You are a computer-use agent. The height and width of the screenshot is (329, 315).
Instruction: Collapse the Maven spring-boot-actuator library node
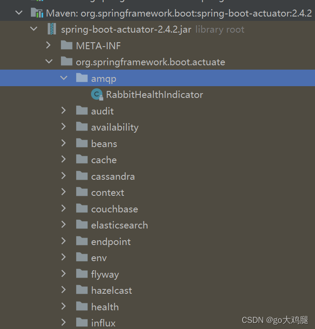click(x=19, y=13)
